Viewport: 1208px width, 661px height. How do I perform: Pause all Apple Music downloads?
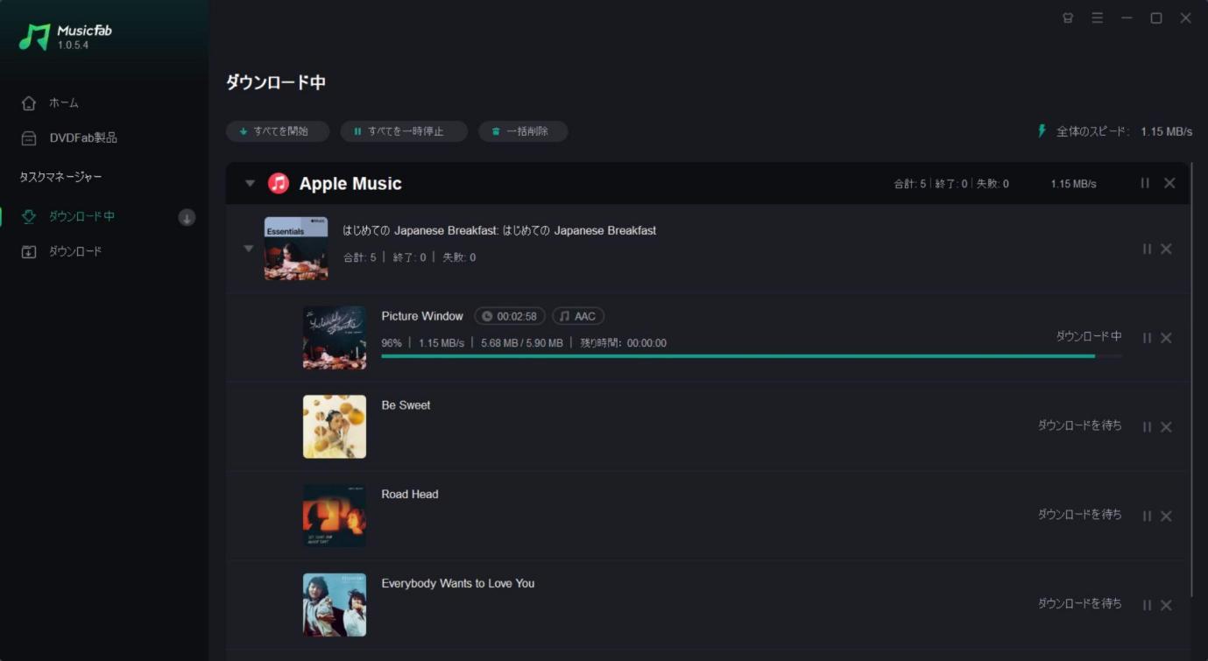(1145, 183)
